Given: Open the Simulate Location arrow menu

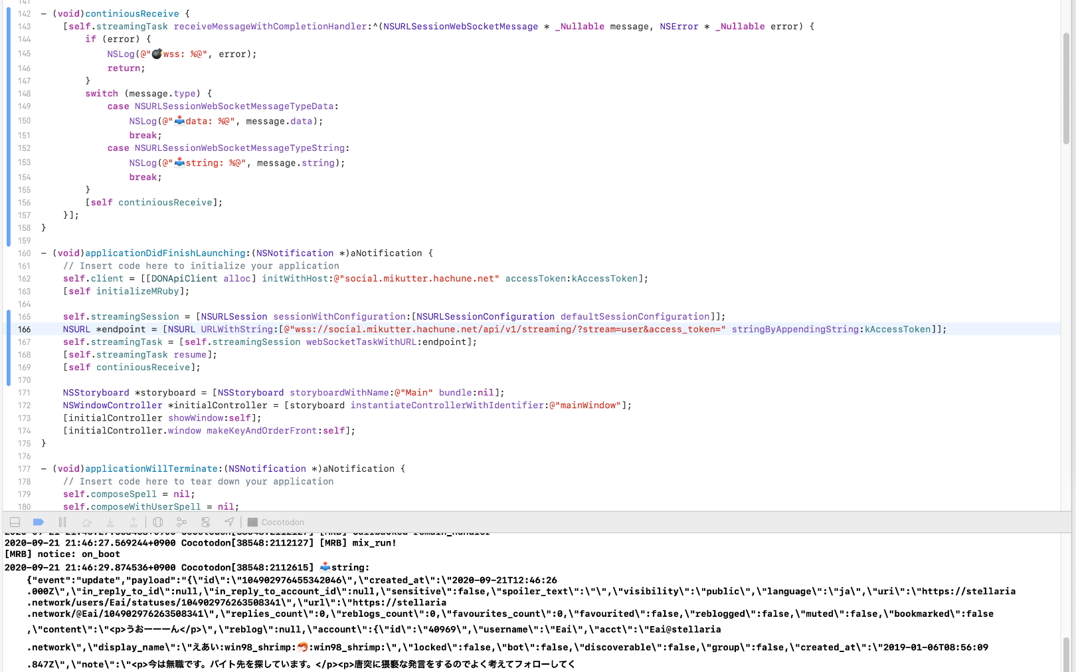Looking at the screenshot, I should pyautogui.click(x=229, y=522).
